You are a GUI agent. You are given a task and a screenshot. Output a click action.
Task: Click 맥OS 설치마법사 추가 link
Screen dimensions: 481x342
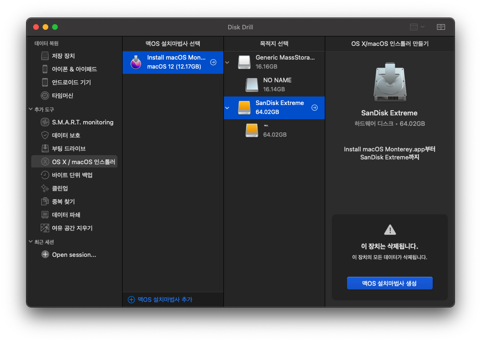[x=160, y=299]
